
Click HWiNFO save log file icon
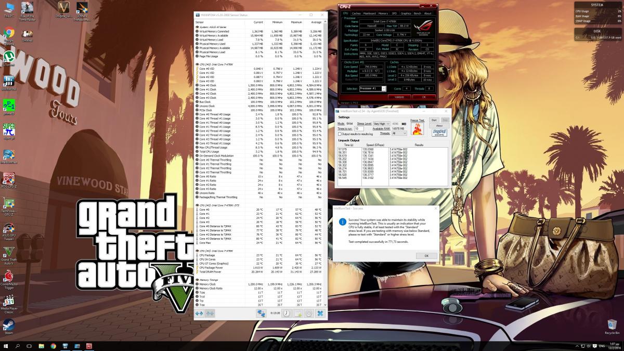tap(298, 314)
